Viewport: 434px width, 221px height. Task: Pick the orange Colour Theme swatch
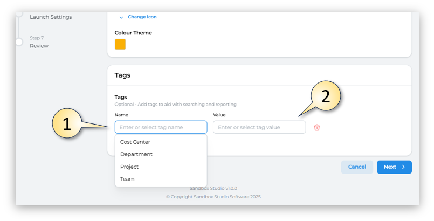point(120,44)
